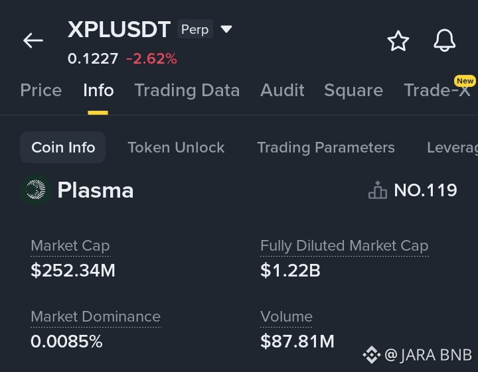Tap the Binance logo watermark
478x372 pixels.
point(371,355)
